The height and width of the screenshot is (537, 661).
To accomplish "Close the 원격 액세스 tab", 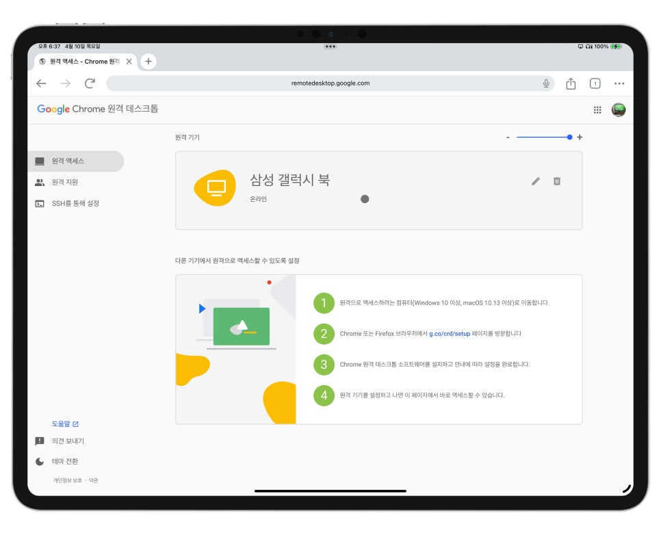I will pyautogui.click(x=129, y=62).
